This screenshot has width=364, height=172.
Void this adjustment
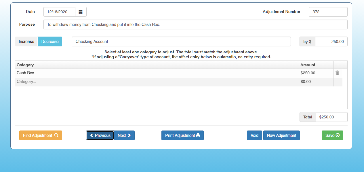(x=254, y=135)
